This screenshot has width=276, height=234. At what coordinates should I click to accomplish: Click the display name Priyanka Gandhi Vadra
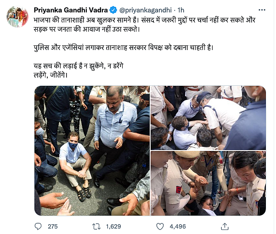pyautogui.click(x=71, y=10)
